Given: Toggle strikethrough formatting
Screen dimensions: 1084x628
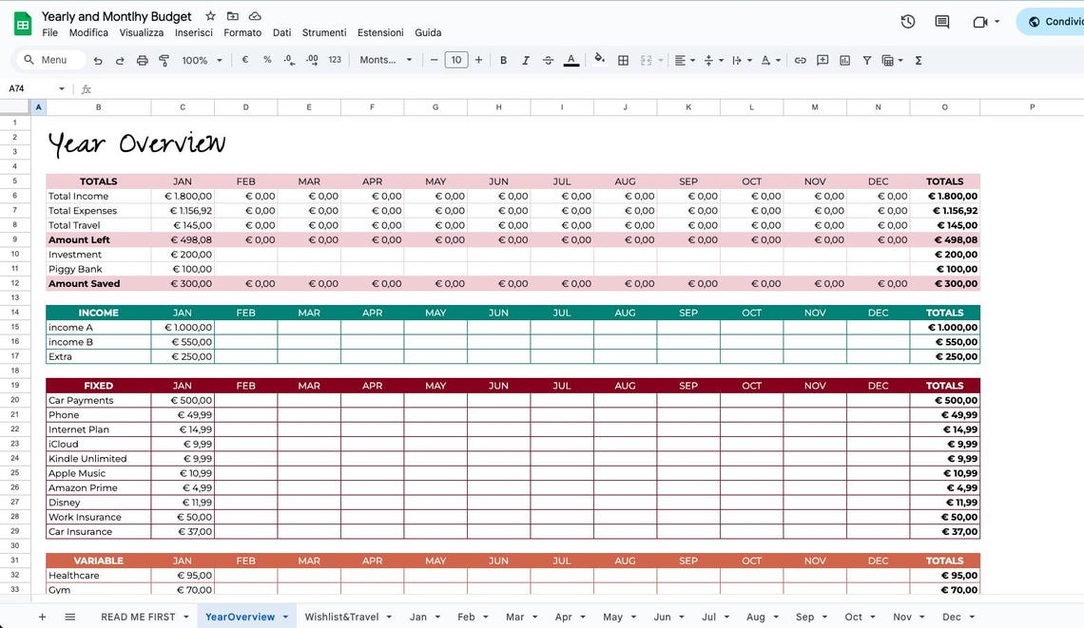Looking at the screenshot, I should coord(548,59).
